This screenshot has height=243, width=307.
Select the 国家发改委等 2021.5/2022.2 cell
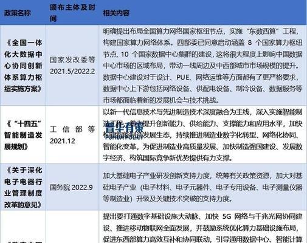click(x=72, y=66)
